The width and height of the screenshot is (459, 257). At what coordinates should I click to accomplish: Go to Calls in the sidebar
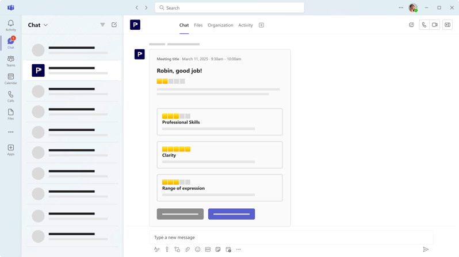click(11, 96)
